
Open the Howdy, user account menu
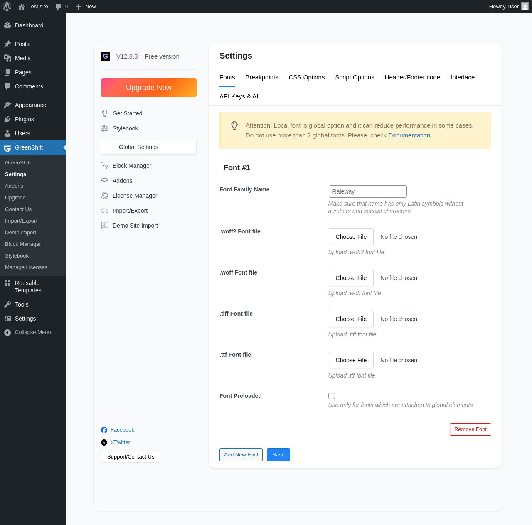[509, 7]
